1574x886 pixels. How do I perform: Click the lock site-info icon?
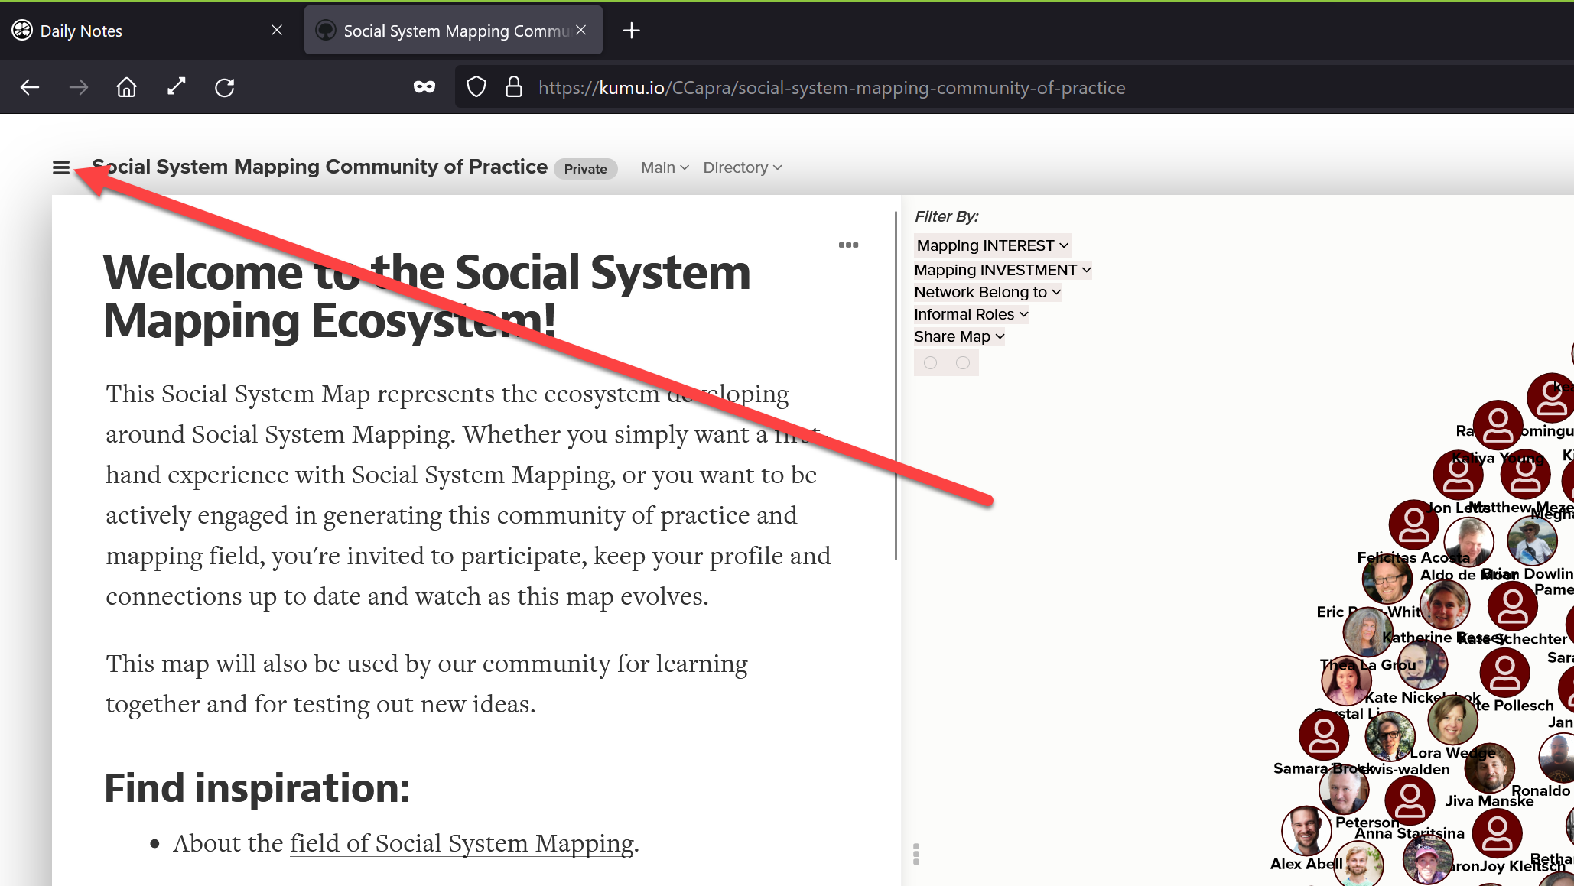pyautogui.click(x=514, y=87)
